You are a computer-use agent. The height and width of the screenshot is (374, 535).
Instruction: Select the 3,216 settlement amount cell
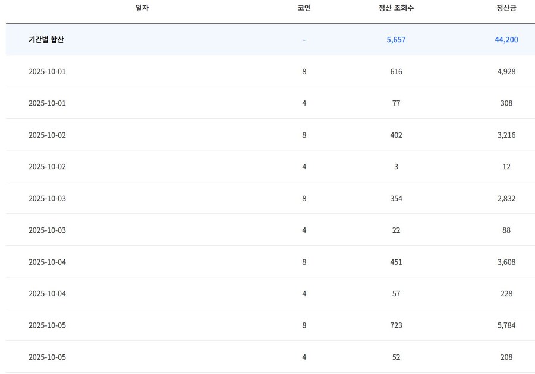point(506,135)
